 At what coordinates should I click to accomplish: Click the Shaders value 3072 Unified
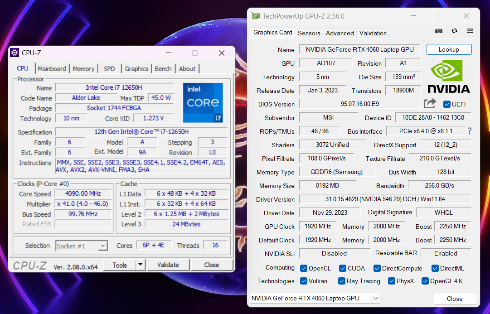(x=333, y=145)
